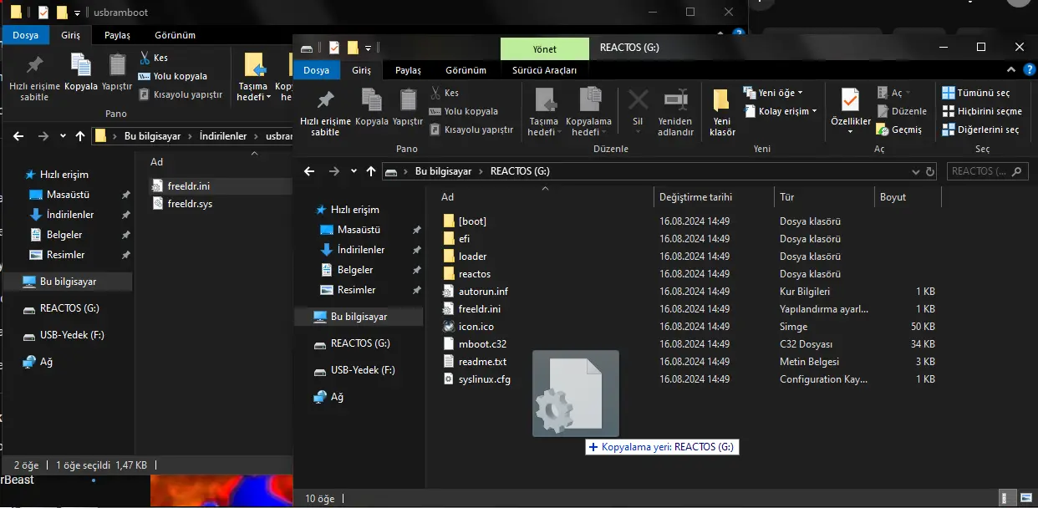Image resolution: width=1038 pixels, height=508 pixels.
Task: Click Kopyala icon in usbramboot window
Action: (x=81, y=65)
